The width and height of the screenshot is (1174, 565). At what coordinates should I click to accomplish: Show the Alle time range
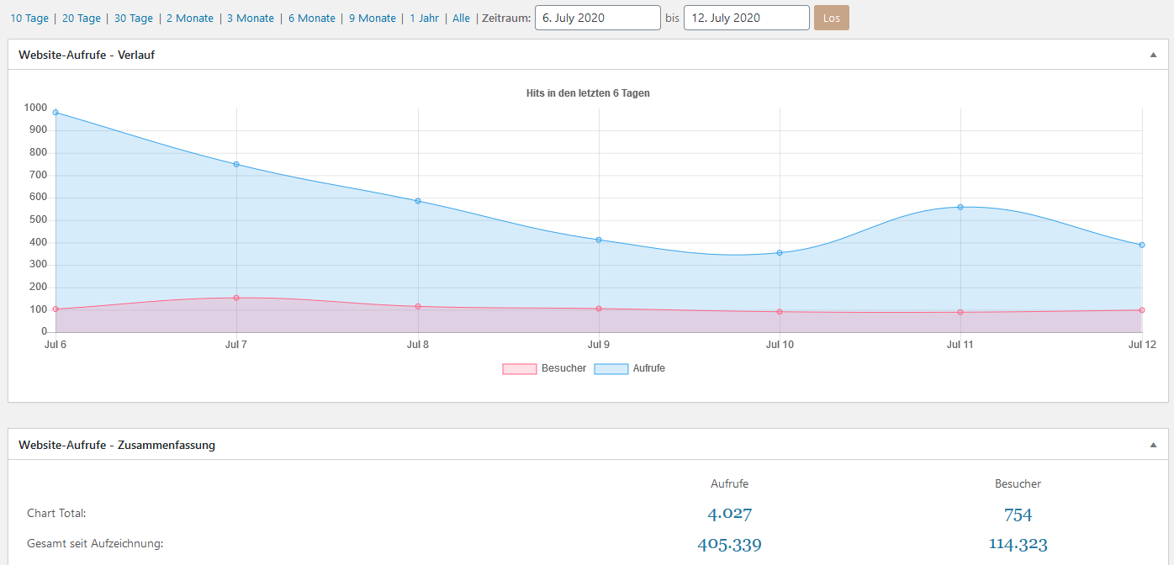coord(461,18)
